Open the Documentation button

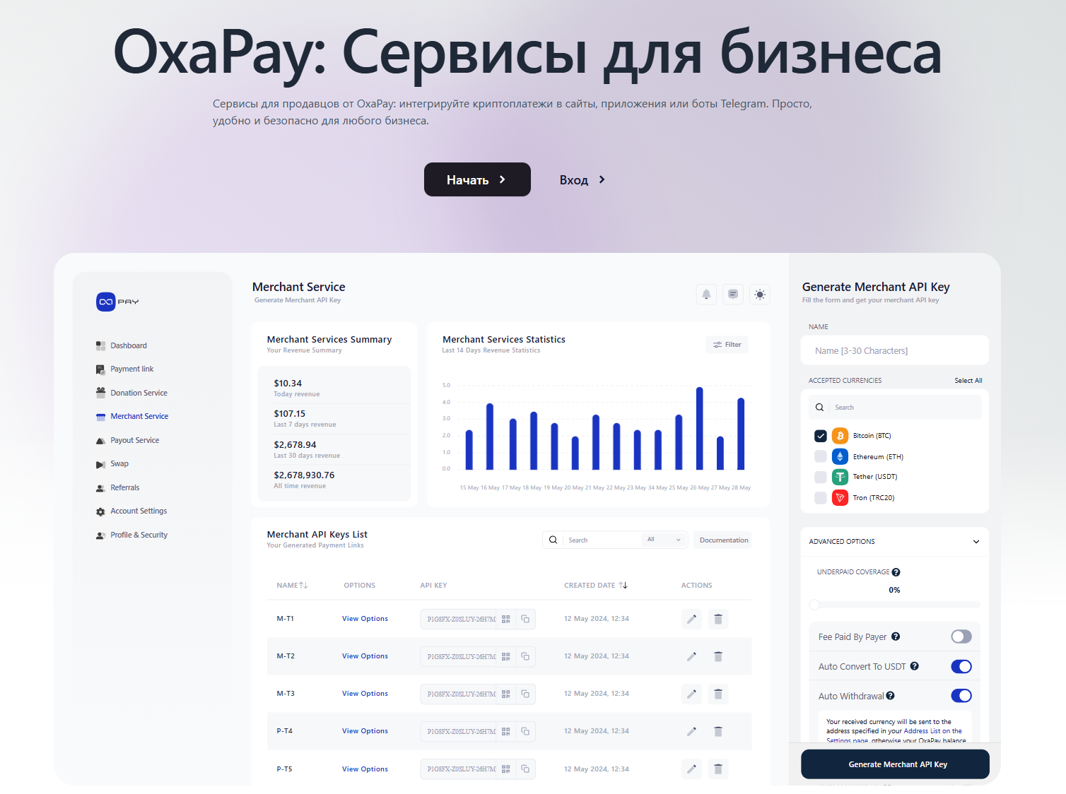(722, 540)
